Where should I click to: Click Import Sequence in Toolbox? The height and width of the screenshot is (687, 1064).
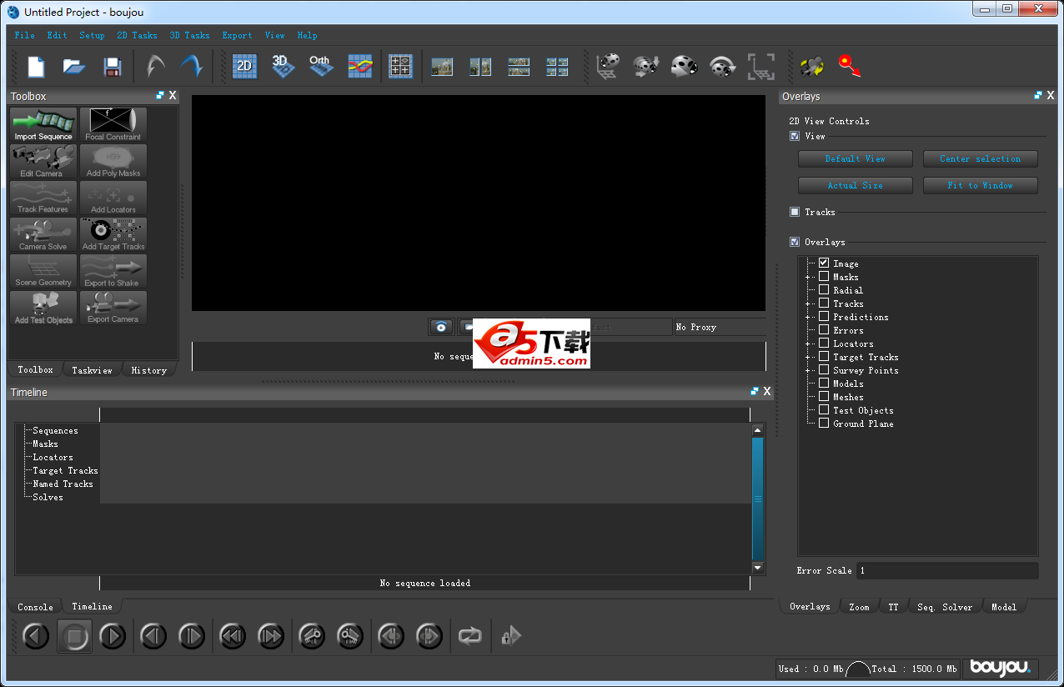click(x=43, y=125)
